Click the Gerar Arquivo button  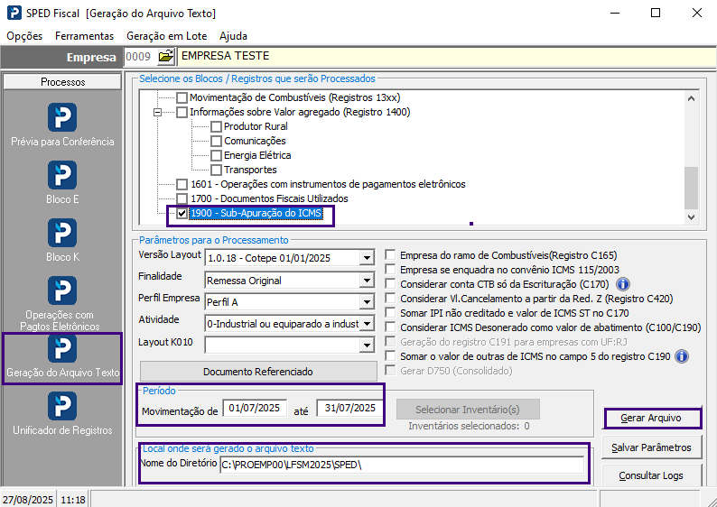click(651, 418)
